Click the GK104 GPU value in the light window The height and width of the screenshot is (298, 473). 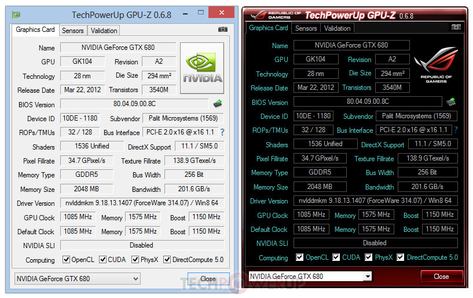(82, 61)
